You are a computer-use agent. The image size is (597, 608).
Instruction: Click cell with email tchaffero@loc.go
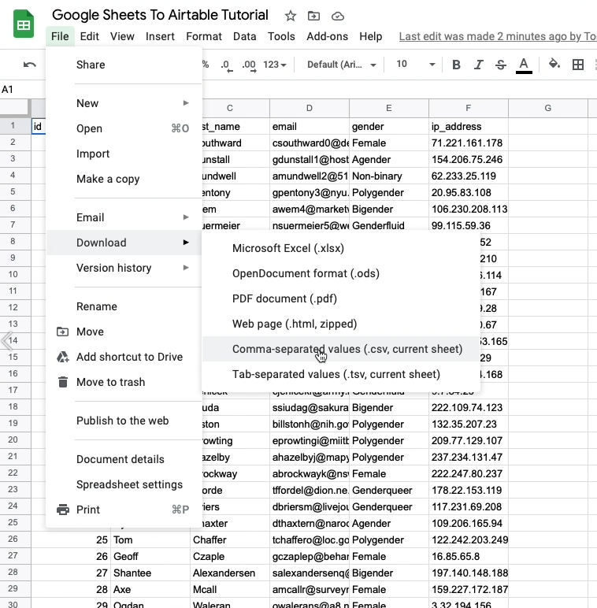pyautogui.click(x=310, y=539)
